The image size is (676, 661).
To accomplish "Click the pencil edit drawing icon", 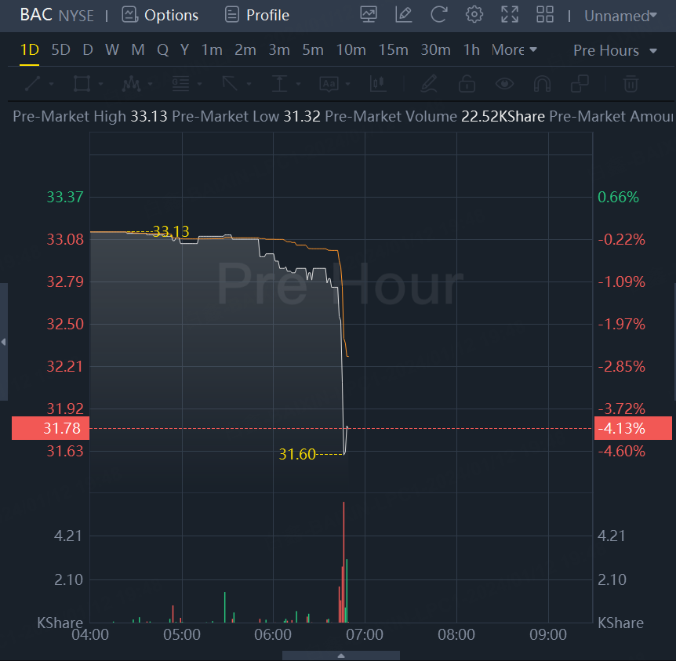I will (x=404, y=14).
